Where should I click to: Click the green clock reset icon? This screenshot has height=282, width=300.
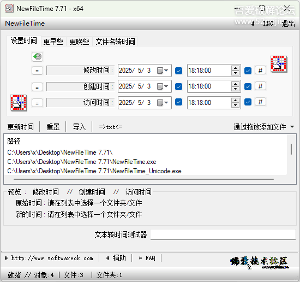click(37, 57)
